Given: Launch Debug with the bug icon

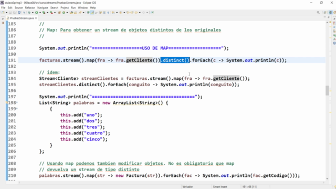Looking at the screenshot, I should click(x=29, y=13).
